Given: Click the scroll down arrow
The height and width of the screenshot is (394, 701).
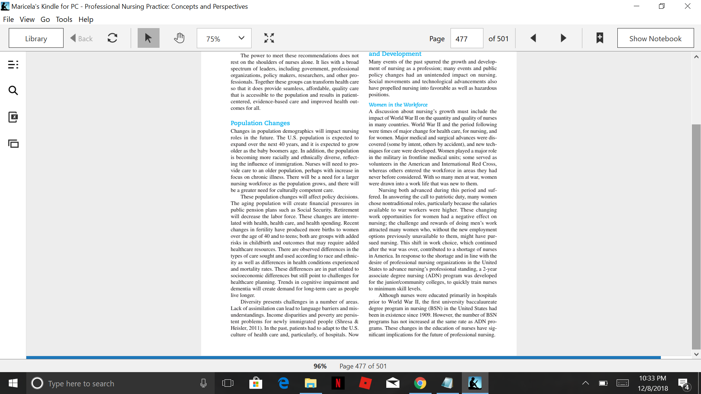Looking at the screenshot, I should pyautogui.click(x=696, y=354).
